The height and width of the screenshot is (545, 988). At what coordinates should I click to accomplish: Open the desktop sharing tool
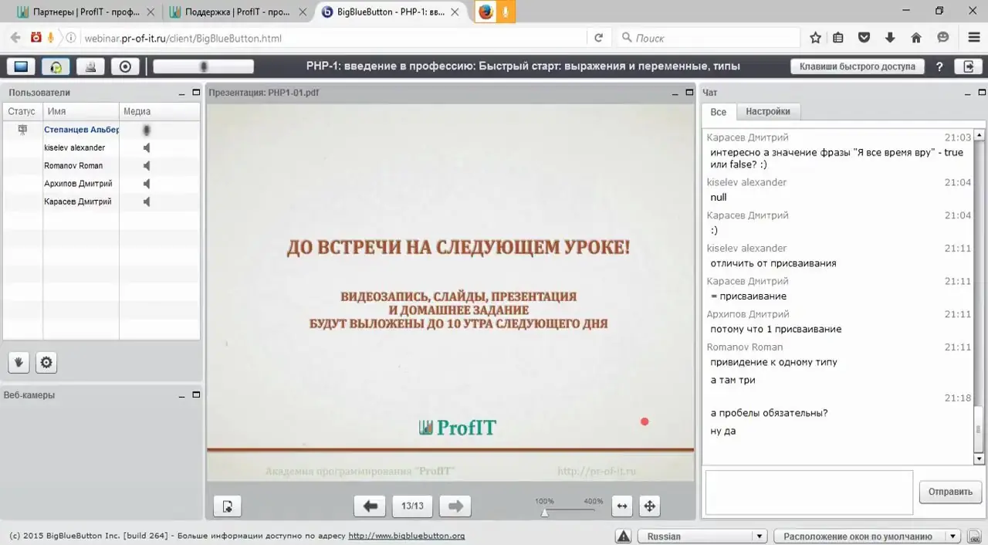coord(20,66)
